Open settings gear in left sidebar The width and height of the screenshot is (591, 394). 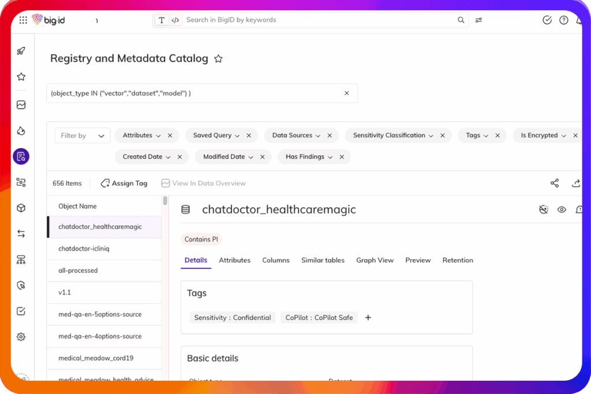(x=21, y=337)
